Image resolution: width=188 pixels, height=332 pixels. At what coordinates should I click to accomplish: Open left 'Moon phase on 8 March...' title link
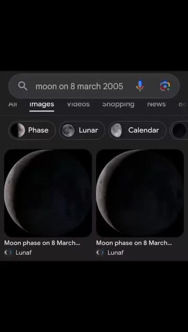click(x=42, y=243)
